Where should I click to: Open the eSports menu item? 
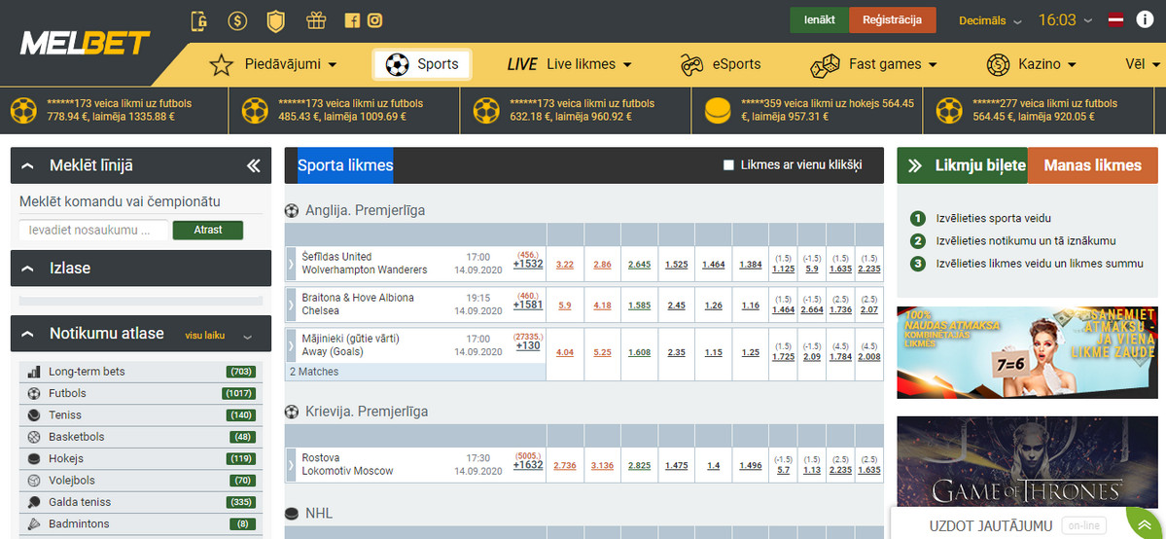point(721,64)
